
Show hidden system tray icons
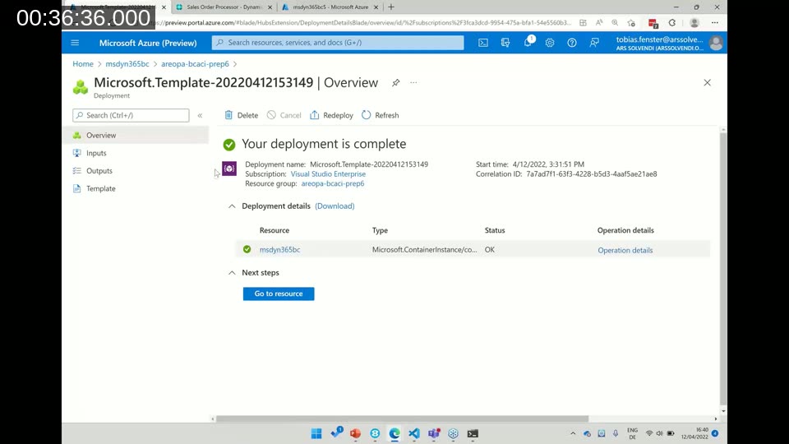[x=573, y=433]
